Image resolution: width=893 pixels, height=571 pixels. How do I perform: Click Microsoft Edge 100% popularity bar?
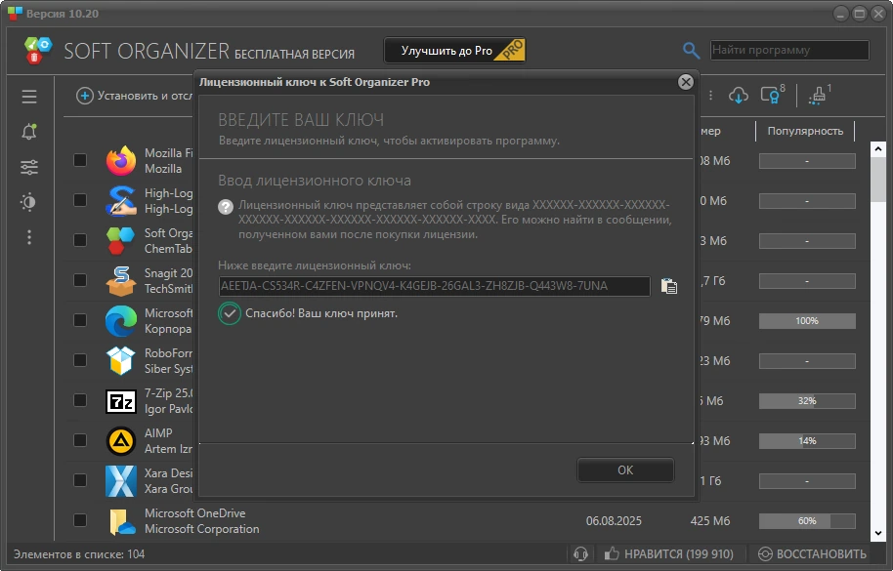pyautogui.click(x=807, y=321)
